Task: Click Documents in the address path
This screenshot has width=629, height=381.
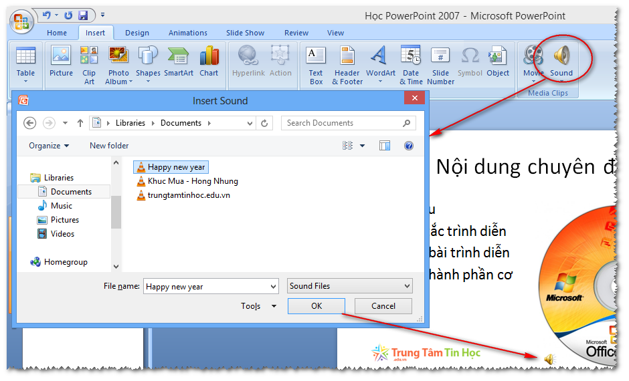Action: (x=181, y=123)
